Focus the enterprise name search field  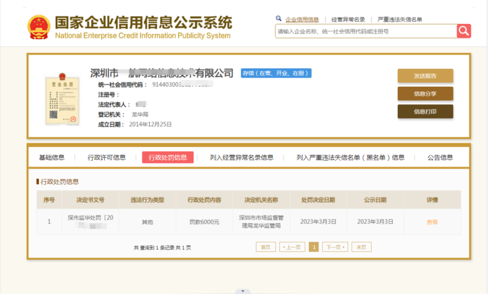click(x=366, y=31)
